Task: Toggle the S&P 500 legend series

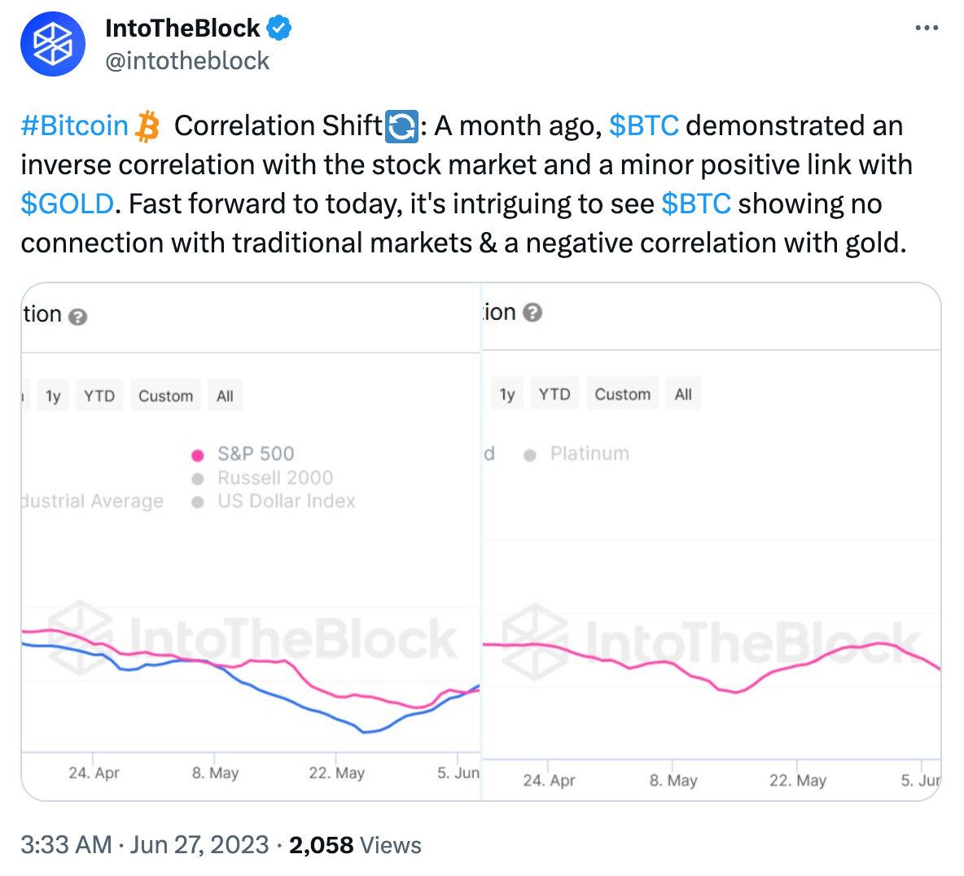Action: (x=255, y=453)
